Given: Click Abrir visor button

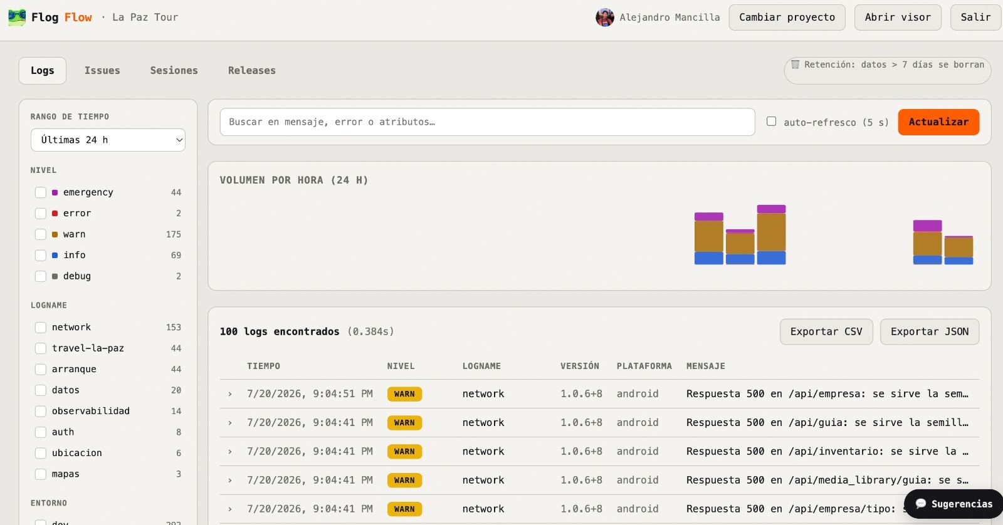Looking at the screenshot, I should tap(898, 18).
